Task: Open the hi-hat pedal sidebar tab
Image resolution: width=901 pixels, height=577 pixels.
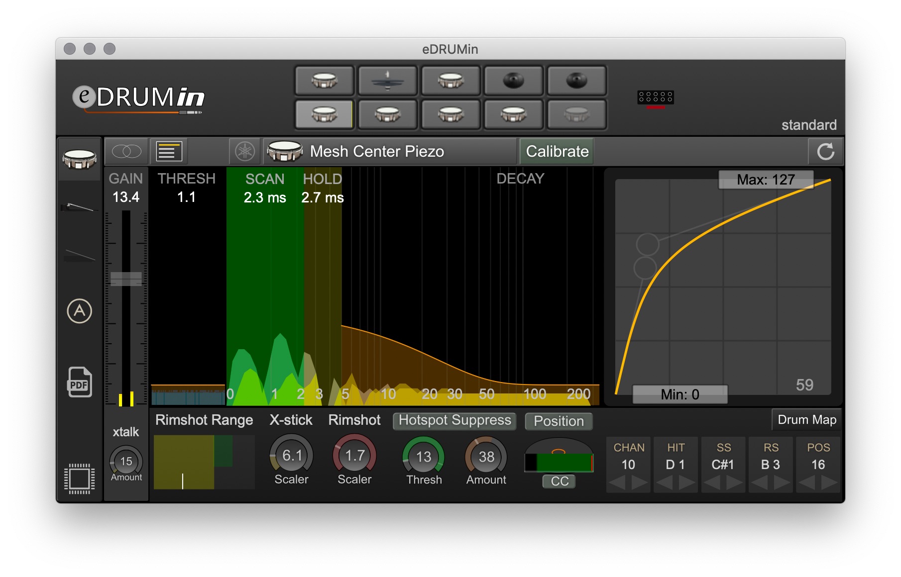Action: pos(78,206)
